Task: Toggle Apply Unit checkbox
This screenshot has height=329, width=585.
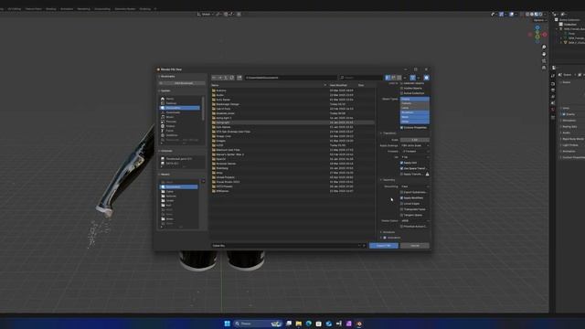Action: [402, 163]
